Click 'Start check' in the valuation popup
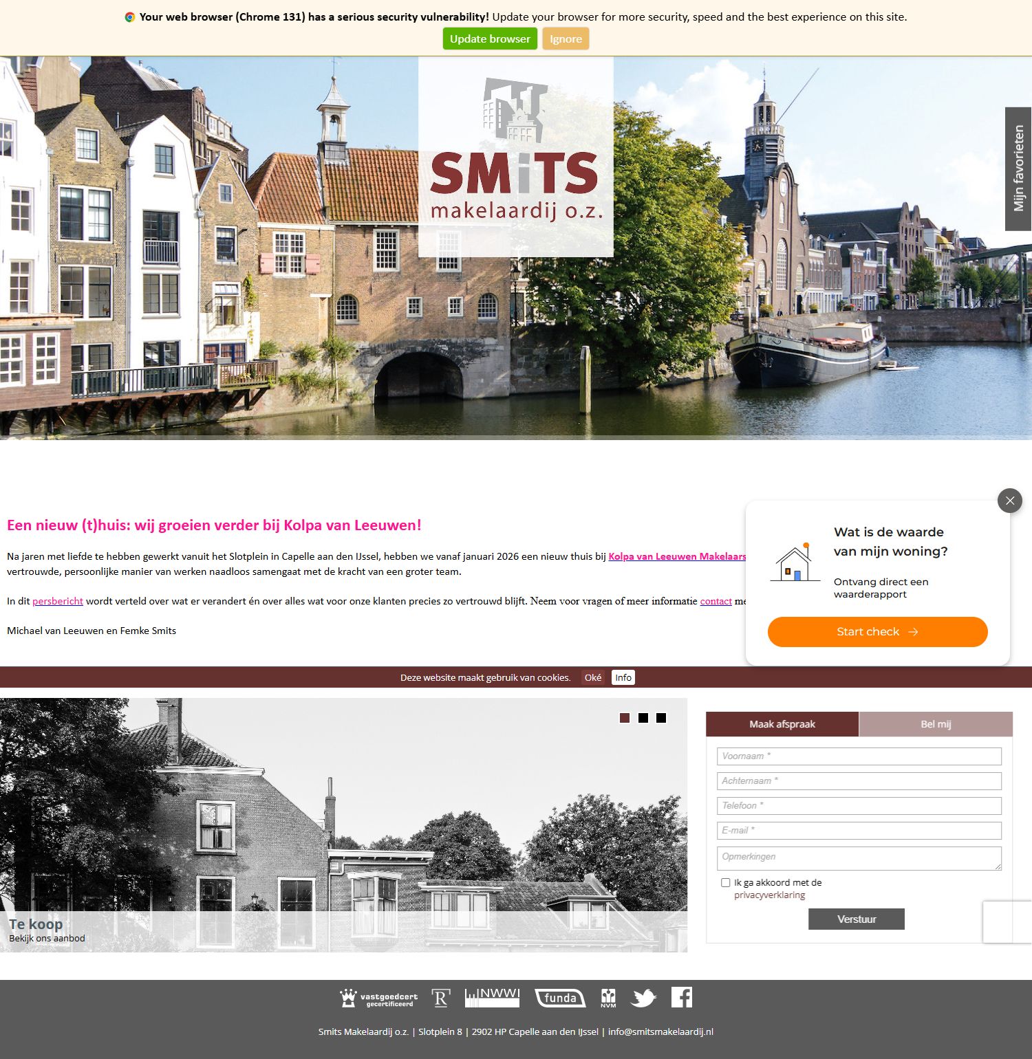This screenshot has width=1032, height=1059. click(x=877, y=631)
